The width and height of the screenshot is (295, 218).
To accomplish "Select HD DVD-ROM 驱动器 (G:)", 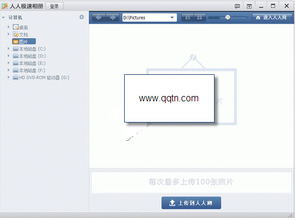I will pyautogui.click(x=41, y=77).
